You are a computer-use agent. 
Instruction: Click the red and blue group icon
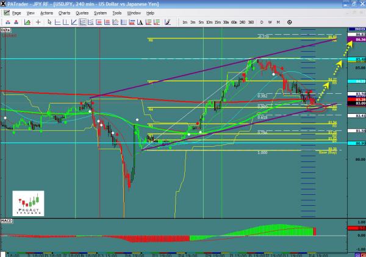click(7, 22)
